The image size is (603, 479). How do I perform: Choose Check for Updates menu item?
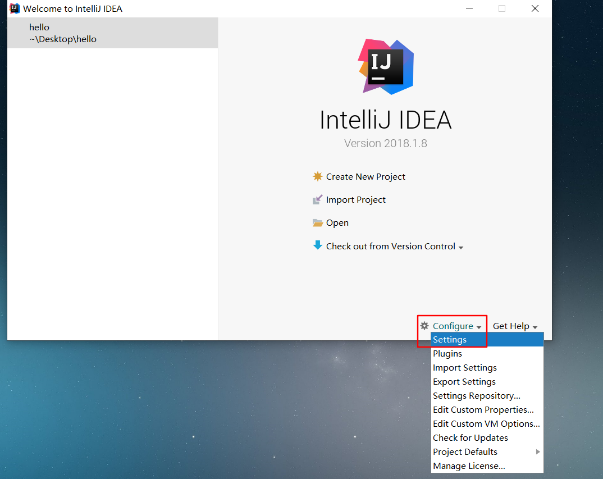point(487,438)
